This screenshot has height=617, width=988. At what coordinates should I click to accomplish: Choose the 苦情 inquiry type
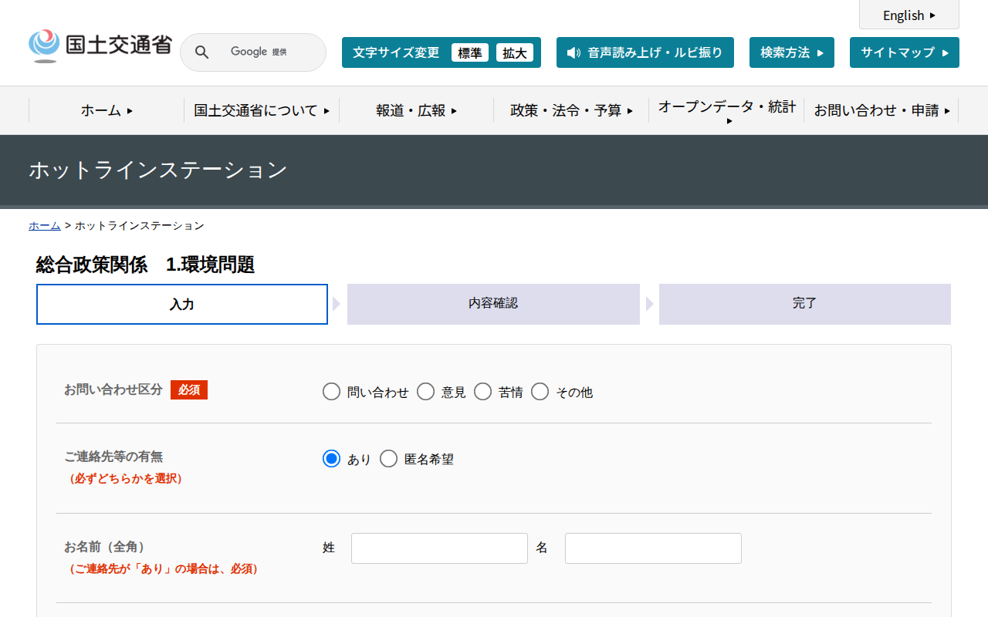tap(483, 392)
